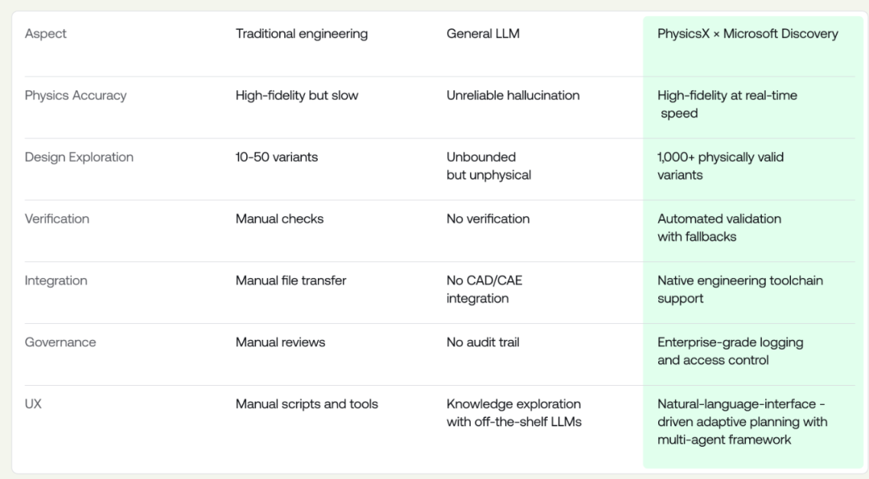The width and height of the screenshot is (869, 479).
Task: Select the Enterprise-grade logging and access control cell
Action: (730, 351)
